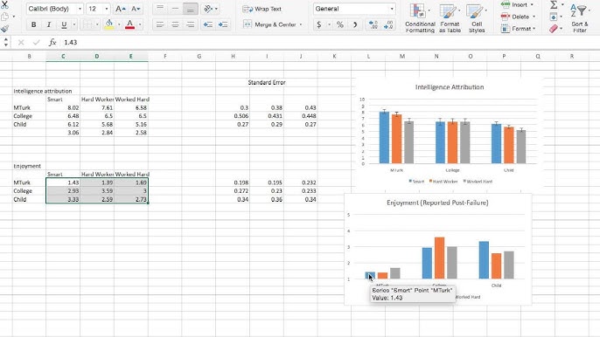Click the Wrap Text button
This screenshot has width=600, height=337.
262,9
